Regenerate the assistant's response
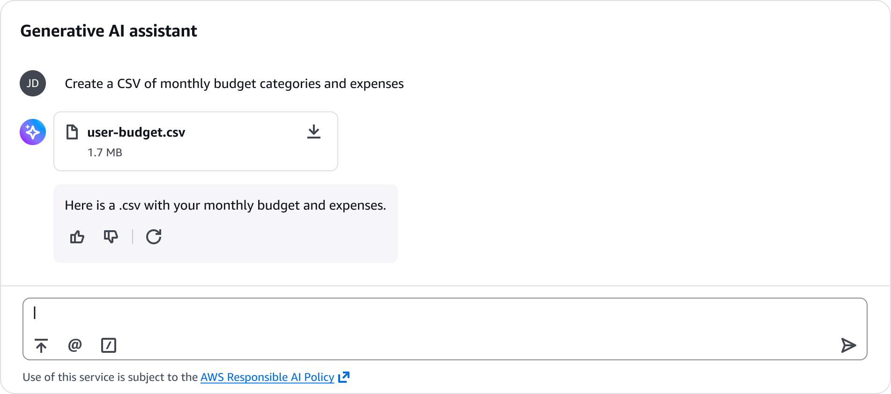This screenshot has height=394, width=891. [x=154, y=237]
